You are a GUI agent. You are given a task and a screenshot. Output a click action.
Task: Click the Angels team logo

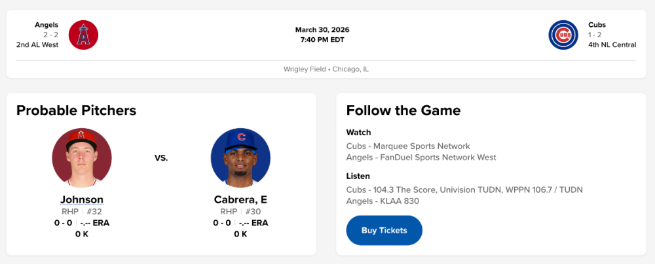pos(83,35)
